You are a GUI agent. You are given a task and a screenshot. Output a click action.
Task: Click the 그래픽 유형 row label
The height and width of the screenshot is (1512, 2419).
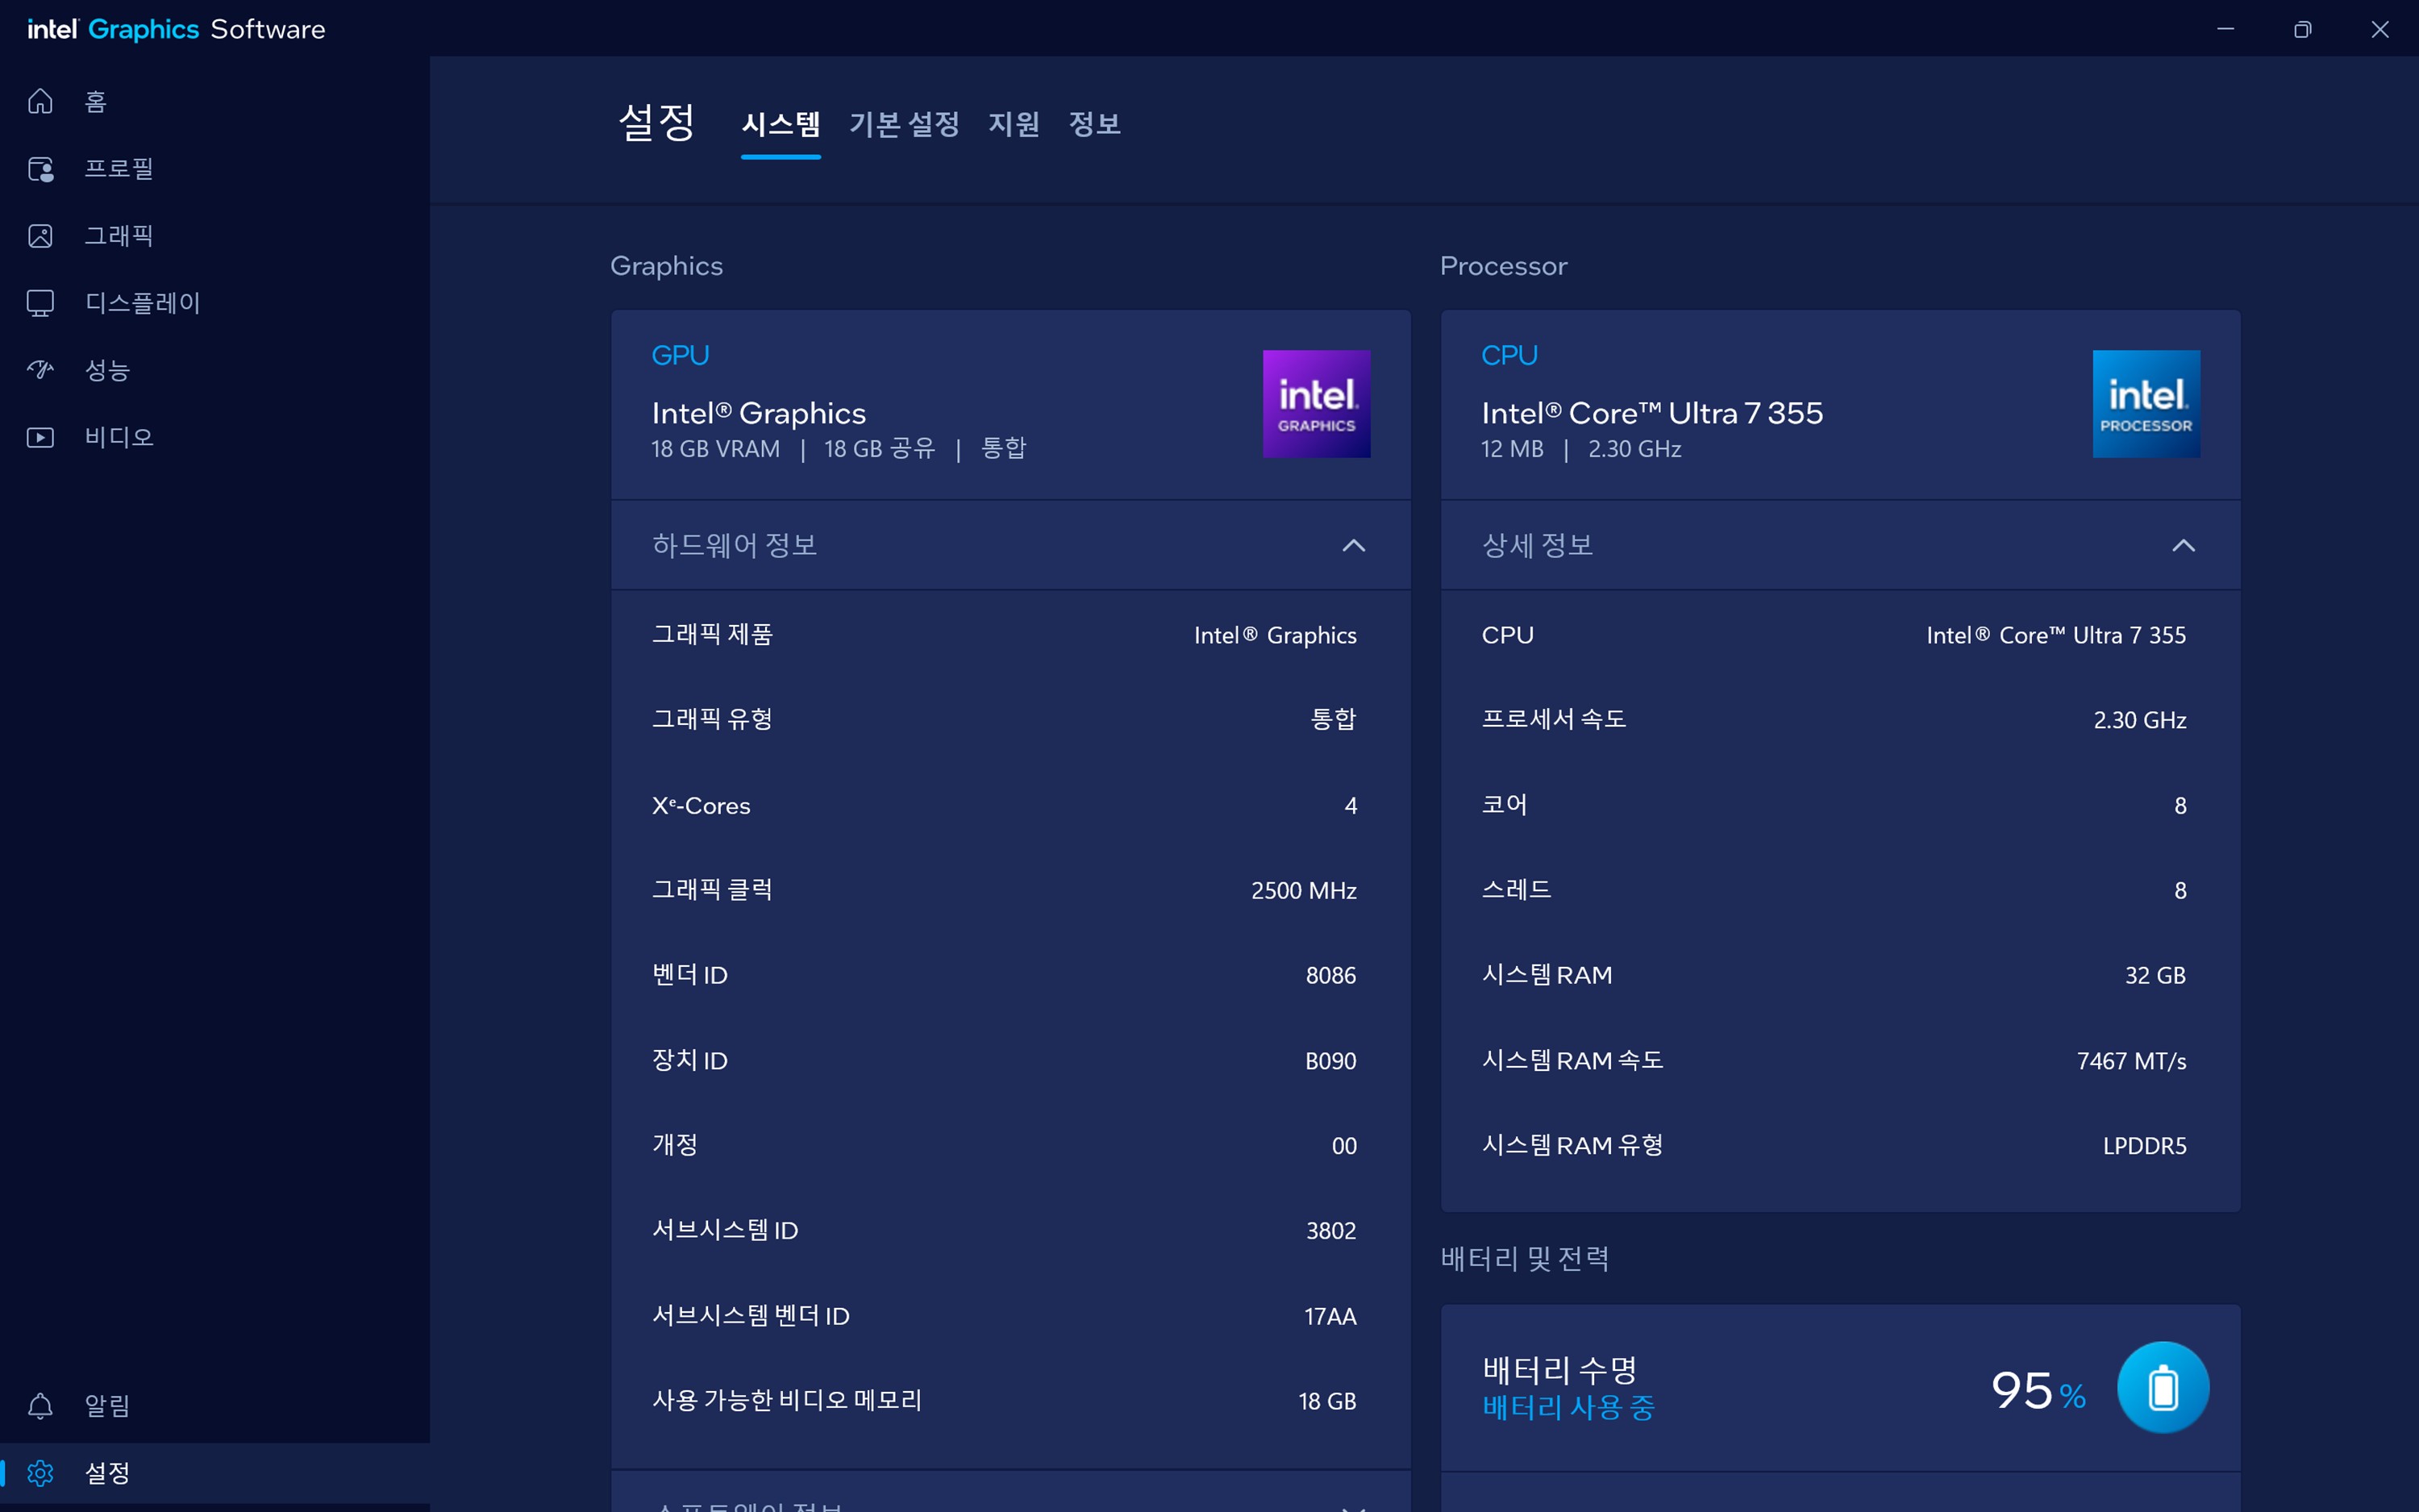click(x=712, y=719)
